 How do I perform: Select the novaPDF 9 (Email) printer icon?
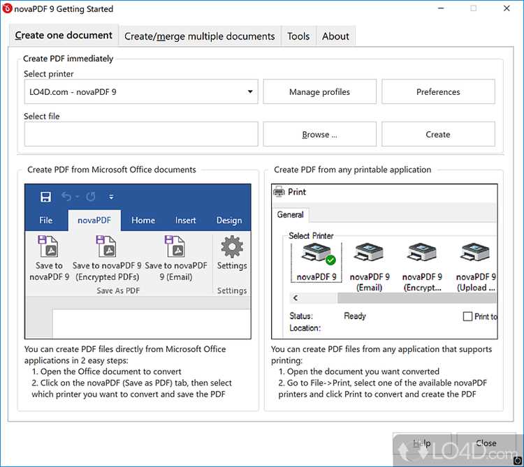(x=369, y=253)
